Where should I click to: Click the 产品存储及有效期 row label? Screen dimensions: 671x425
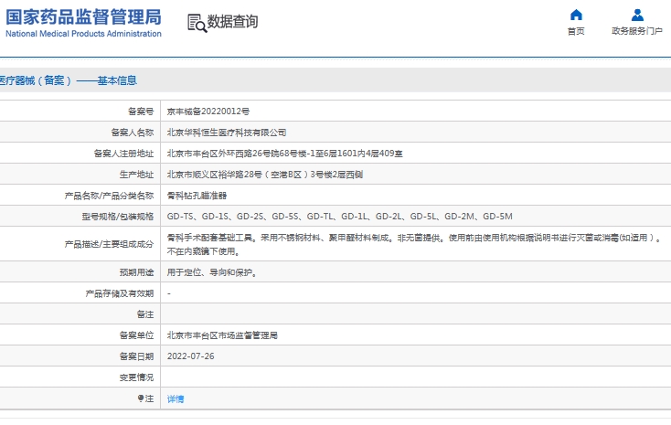(x=120, y=293)
